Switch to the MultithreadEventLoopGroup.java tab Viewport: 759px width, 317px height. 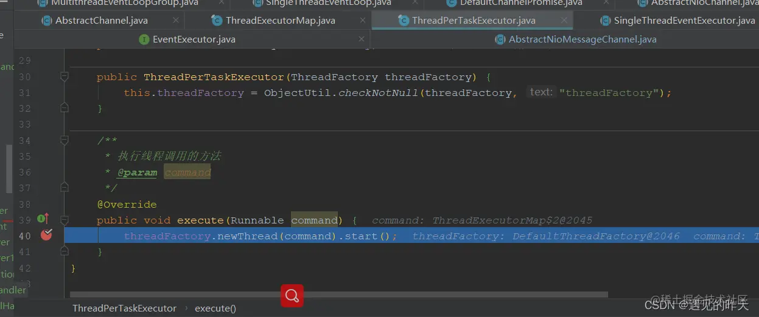(x=117, y=3)
